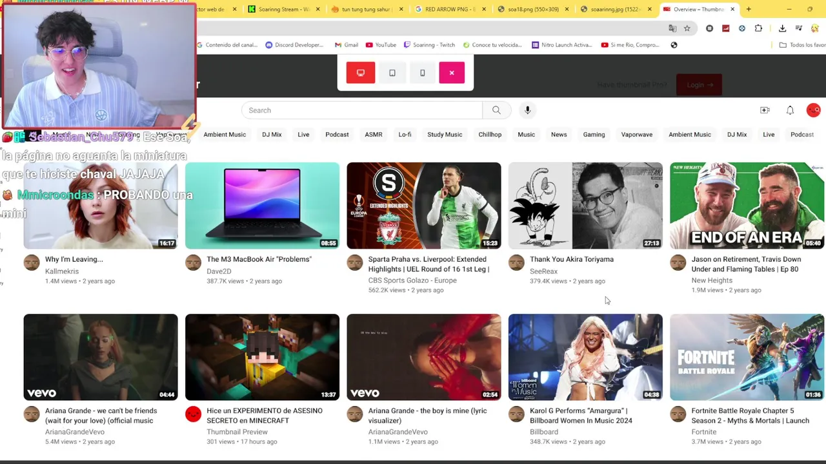Screen dimensions: 826x464
Task: Click the Login button
Action: 700,85
